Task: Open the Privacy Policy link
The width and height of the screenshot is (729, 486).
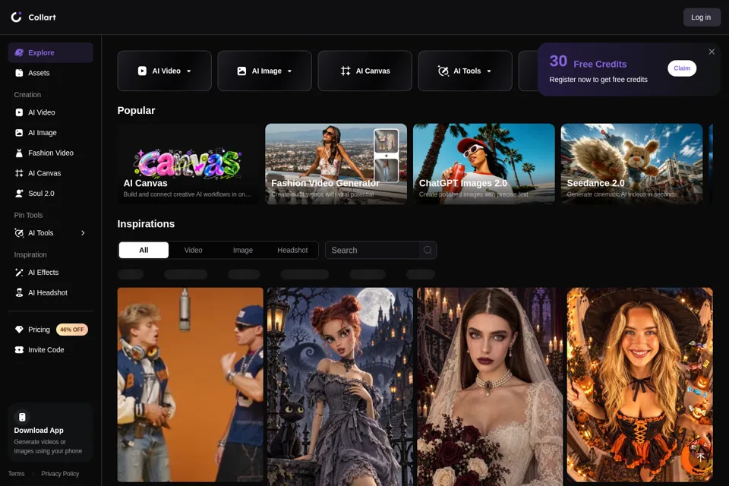Action: pos(60,473)
